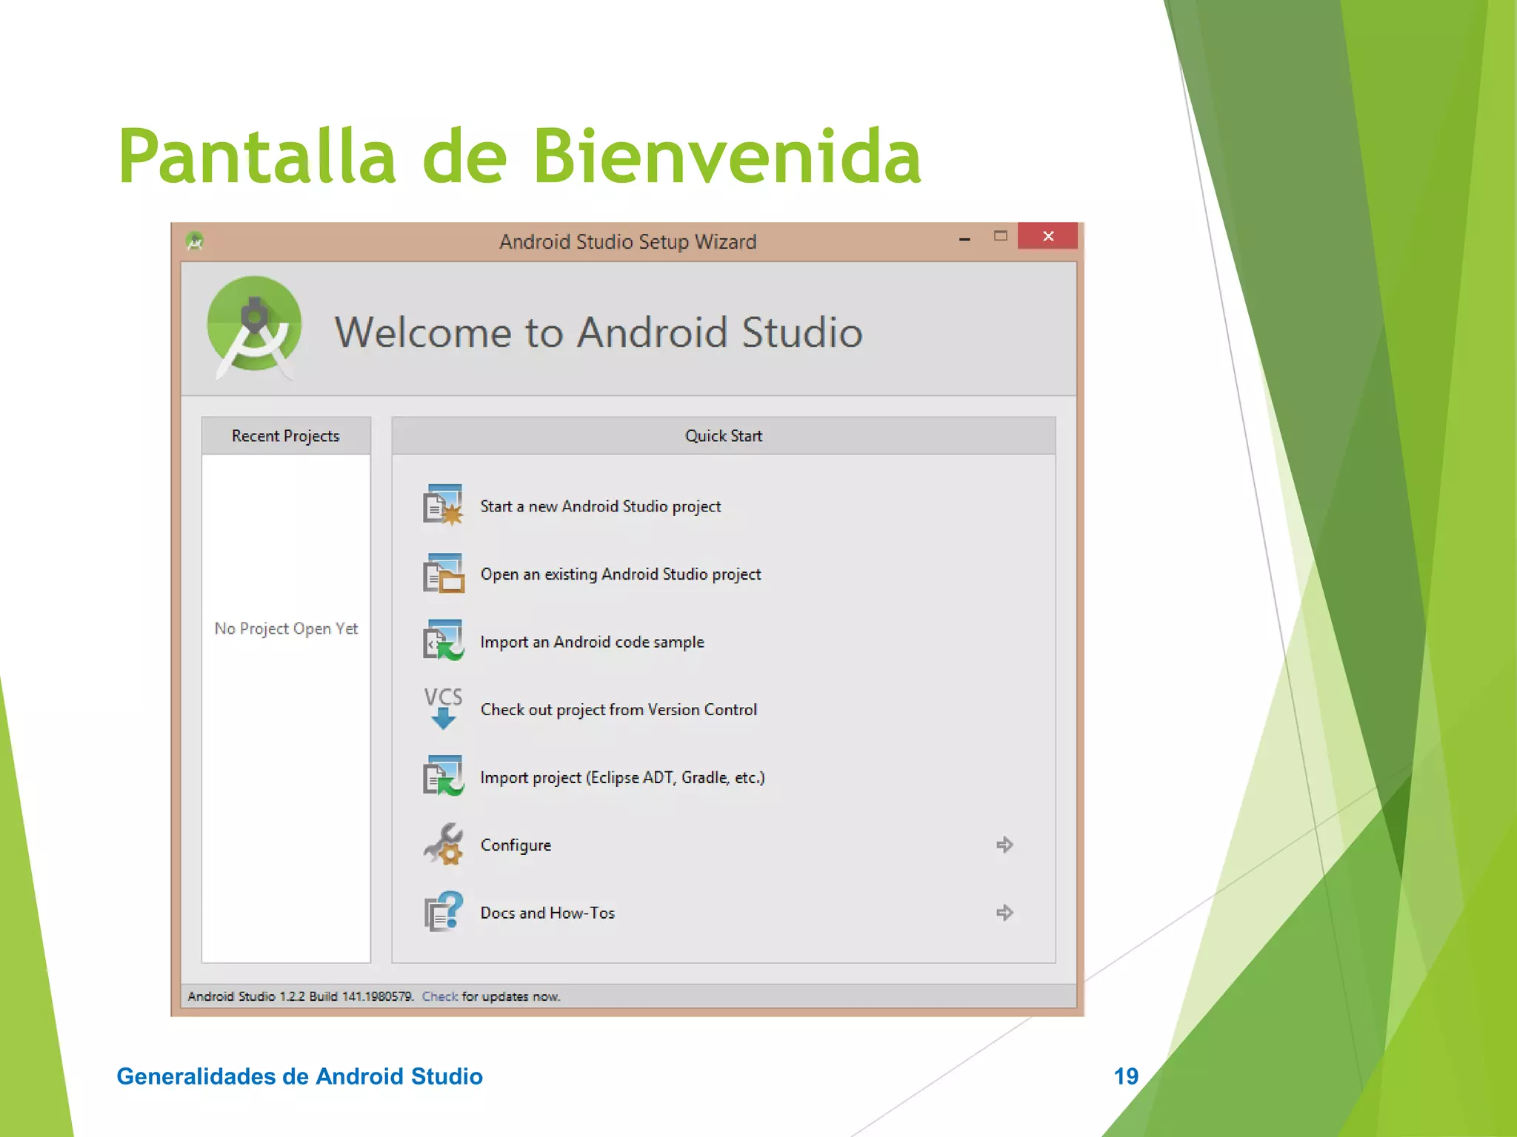Viewport: 1517px width, 1137px height.
Task: Click the 'Pantalla de Bienvenida' slide title
Action: pos(519,155)
